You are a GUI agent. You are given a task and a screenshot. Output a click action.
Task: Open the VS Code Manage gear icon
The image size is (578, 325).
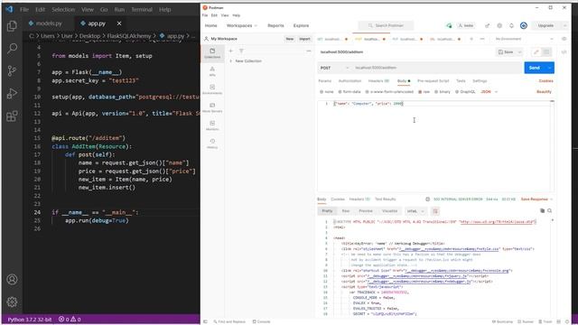(12, 302)
